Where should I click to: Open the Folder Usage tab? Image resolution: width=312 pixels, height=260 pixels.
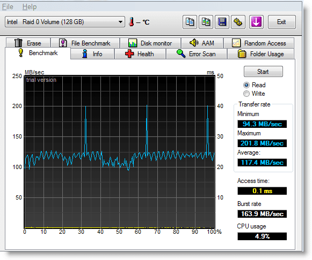[x=260, y=53]
